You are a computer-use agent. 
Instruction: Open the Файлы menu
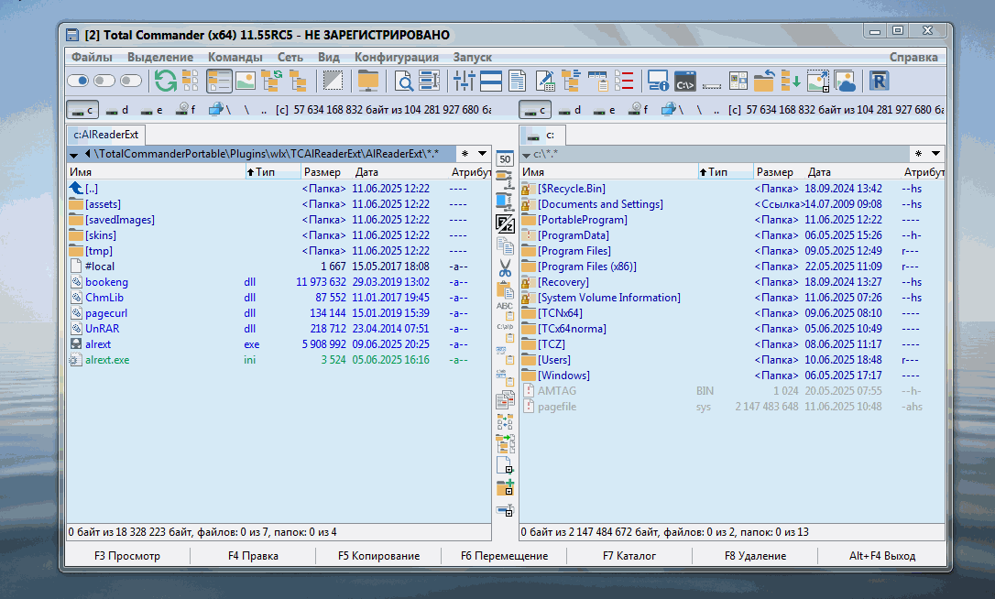coord(92,57)
